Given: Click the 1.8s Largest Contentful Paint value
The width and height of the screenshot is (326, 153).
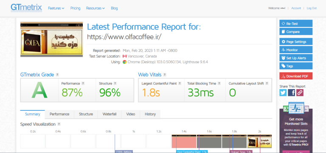Looking at the screenshot, I should point(151,93).
